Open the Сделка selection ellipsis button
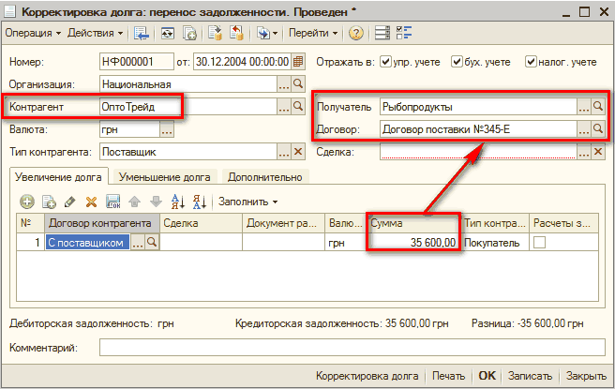The width and height of the screenshot is (615, 389). click(x=584, y=152)
